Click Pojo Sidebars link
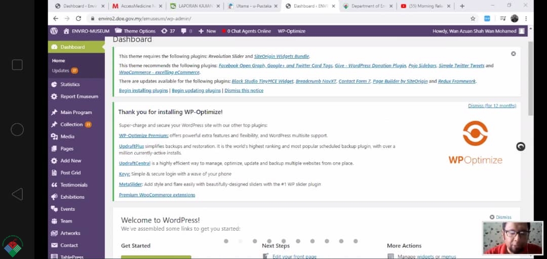The image size is (547, 259). tap(422, 65)
